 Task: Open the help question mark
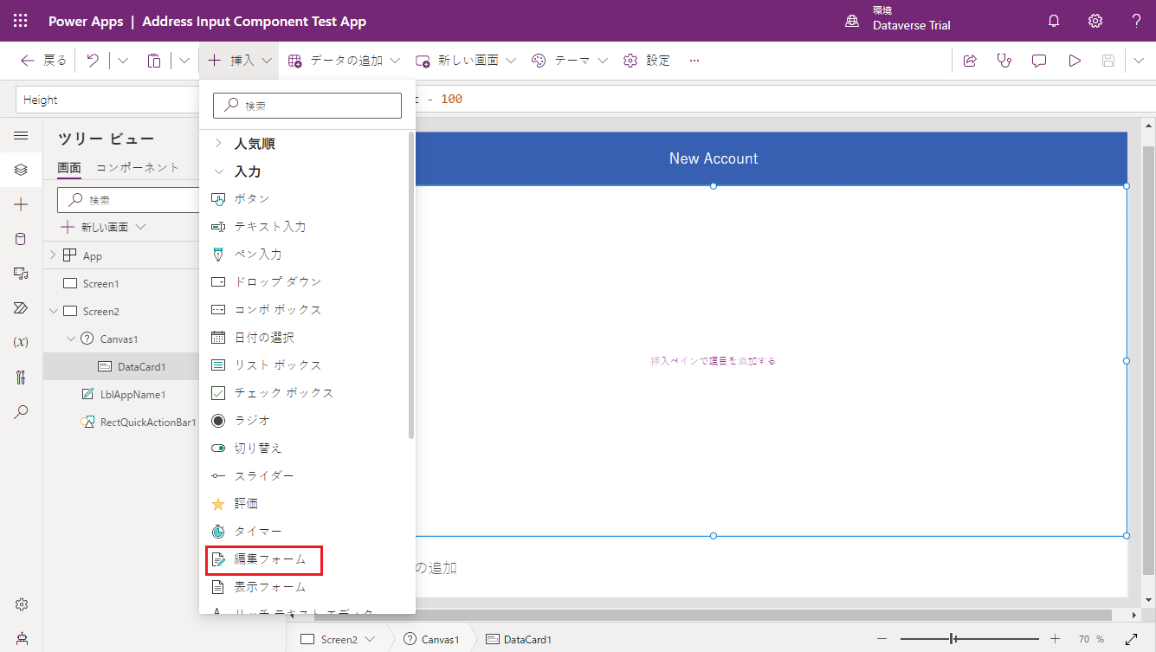coord(1136,21)
